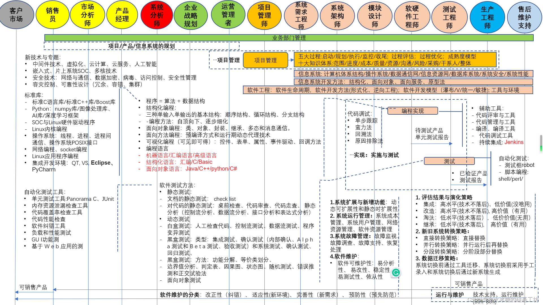Click the 编程实现 box
The image size is (543, 305).
point(413,111)
